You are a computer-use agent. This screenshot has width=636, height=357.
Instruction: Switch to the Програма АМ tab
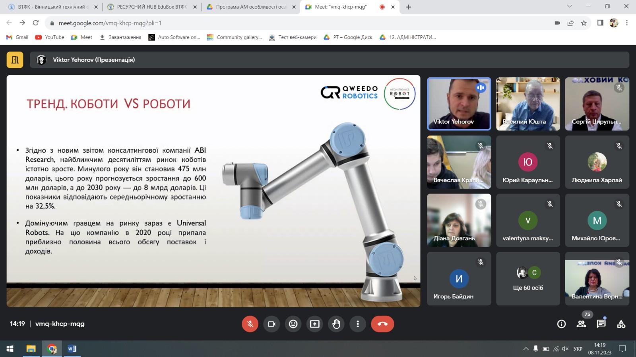pyautogui.click(x=250, y=7)
